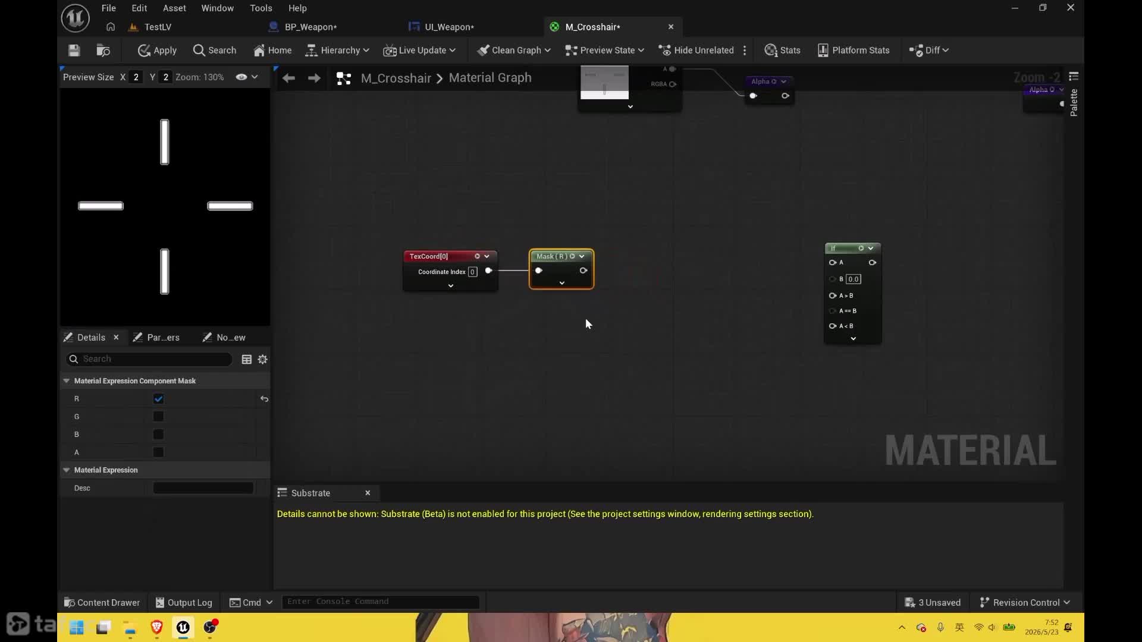Screen dimensions: 1142x642
Task: Close the Substrate panel tab
Action: tap(368, 493)
